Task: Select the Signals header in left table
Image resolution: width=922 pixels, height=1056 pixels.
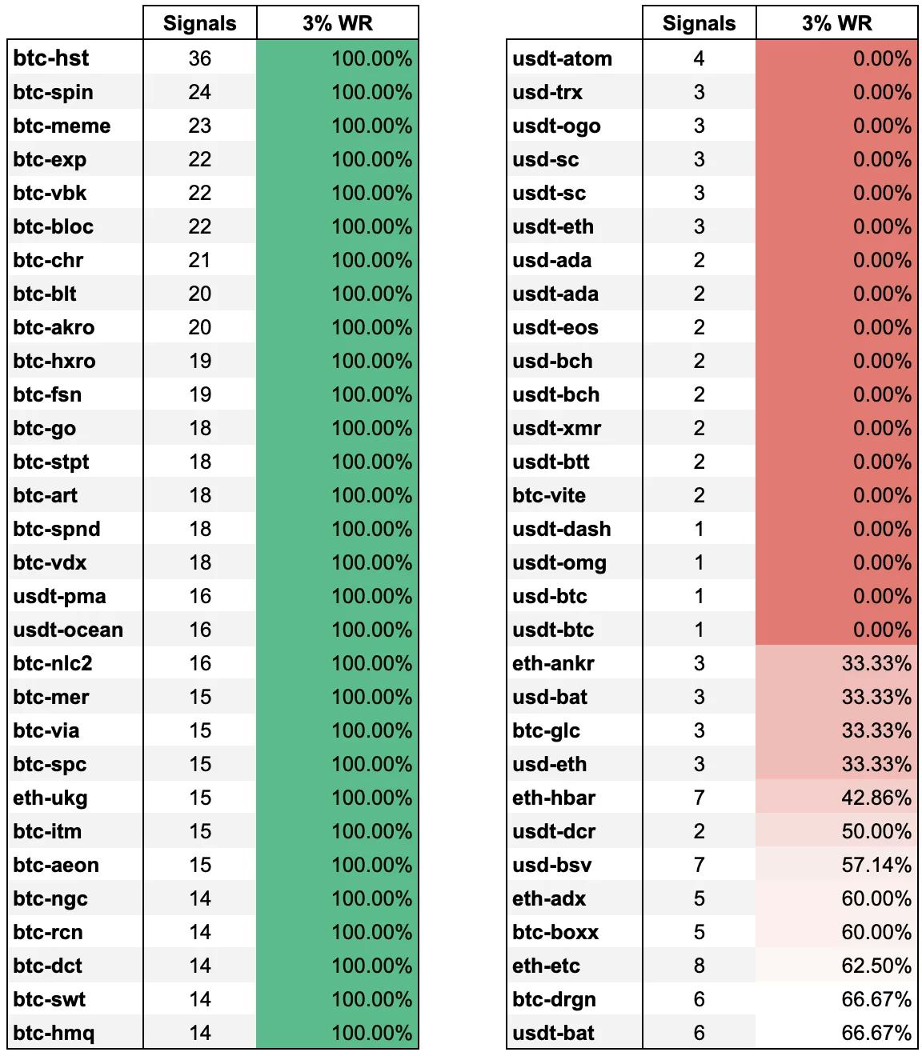Action: (199, 23)
